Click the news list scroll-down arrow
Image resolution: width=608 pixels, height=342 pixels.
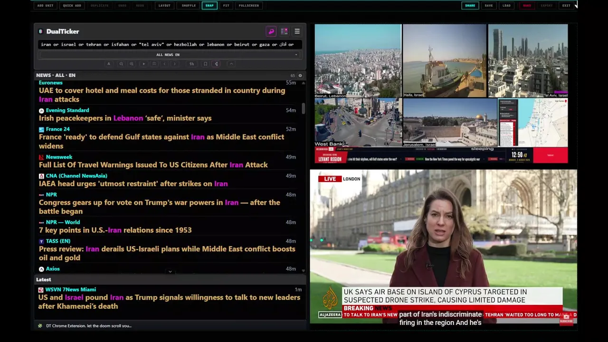coord(303,271)
